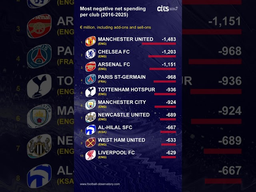This screenshot has width=256, height=192.
Task: Click the red bar under -629
Action: pos(168,157)
